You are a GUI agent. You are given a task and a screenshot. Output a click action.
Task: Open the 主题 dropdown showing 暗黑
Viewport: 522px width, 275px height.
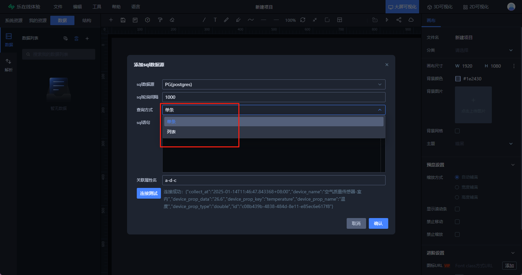coord(484,144)
